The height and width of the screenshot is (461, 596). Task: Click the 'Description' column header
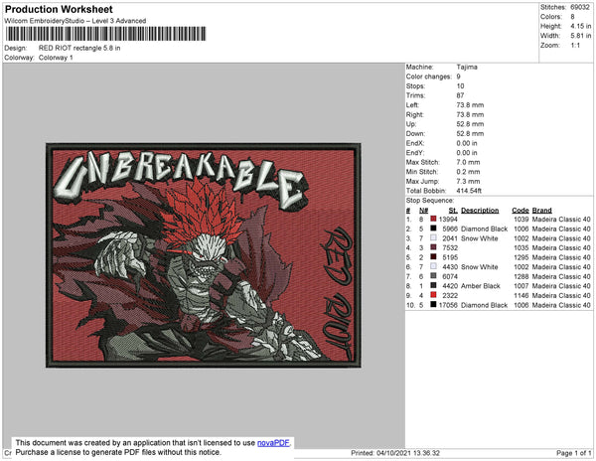point(480,211)
